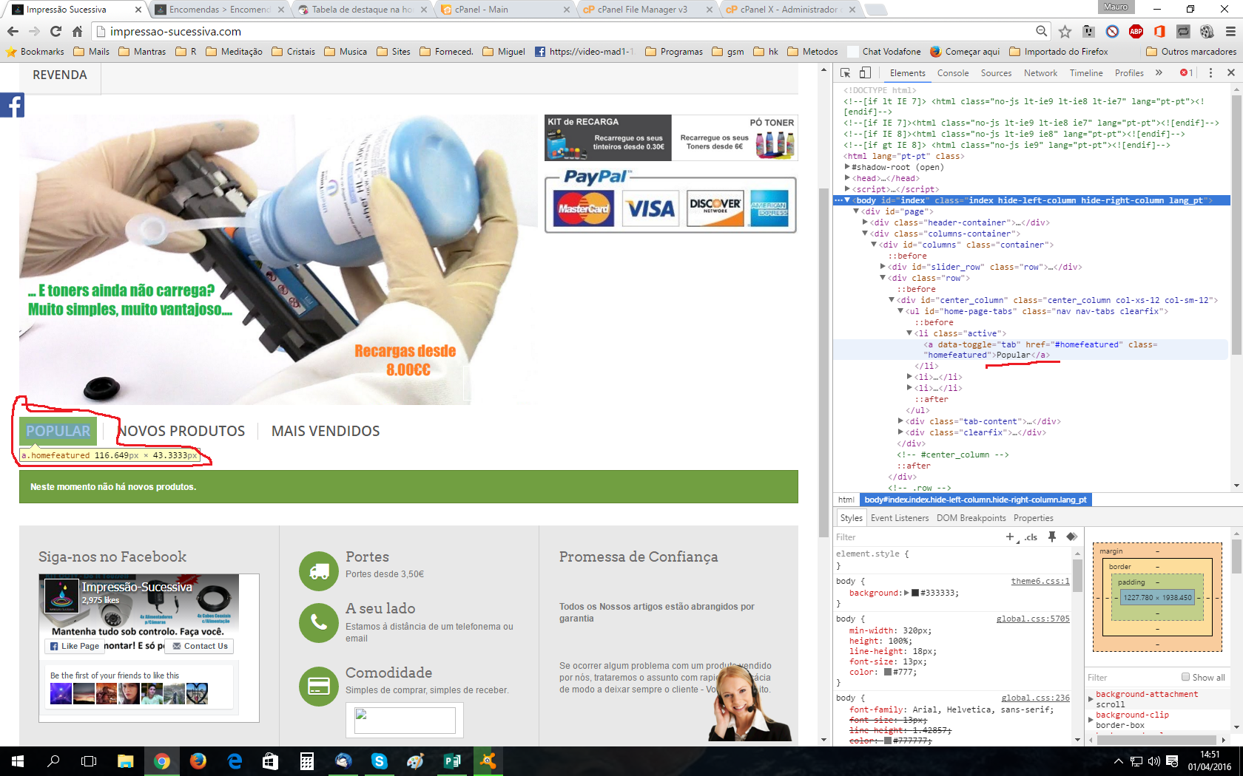Toggle the element state pin icon
This screenshot has height=776, width=1243.
pyautogui.click(x=1052, y=537)
